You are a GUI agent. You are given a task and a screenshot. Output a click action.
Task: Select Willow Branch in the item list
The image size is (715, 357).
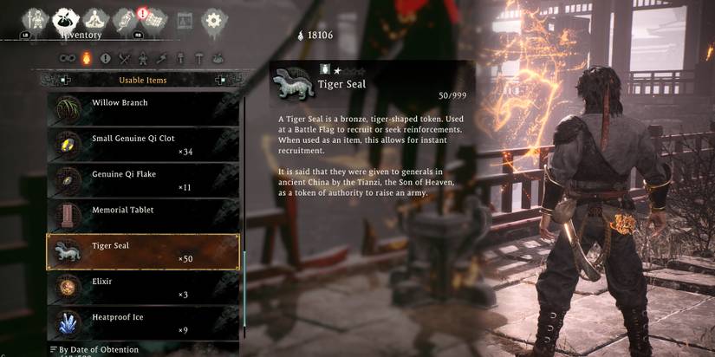pyautogui.click(x=143, y=109)
